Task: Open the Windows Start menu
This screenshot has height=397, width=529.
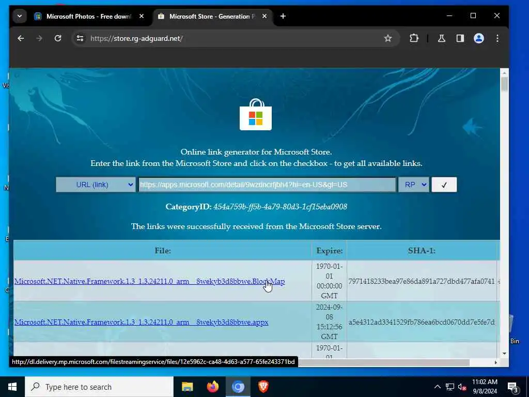Action: coord(12,387)
